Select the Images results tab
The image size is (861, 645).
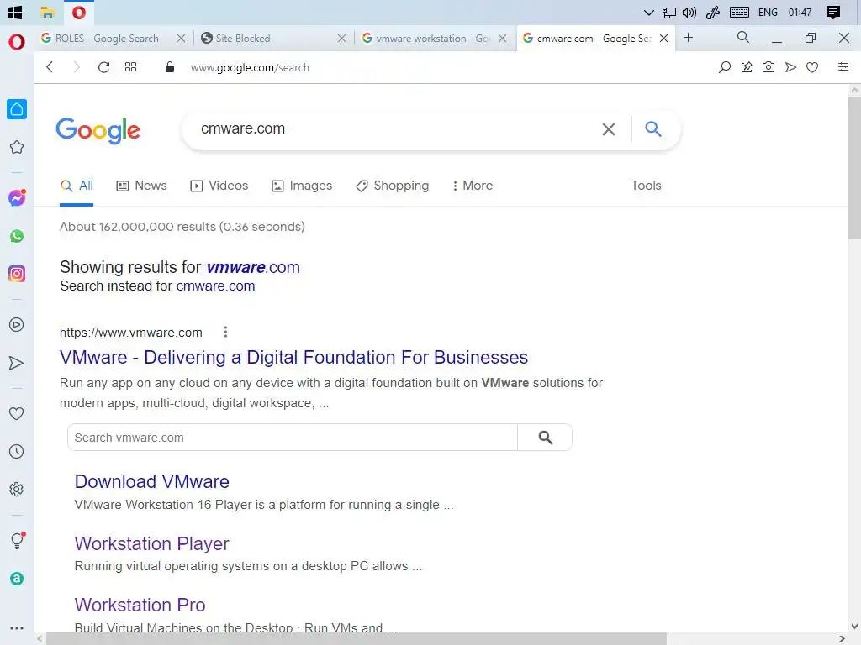[302, 186]
